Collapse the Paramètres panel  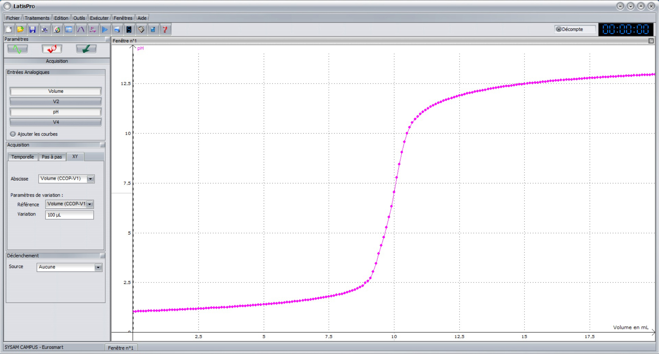click(x=108, y=39)
